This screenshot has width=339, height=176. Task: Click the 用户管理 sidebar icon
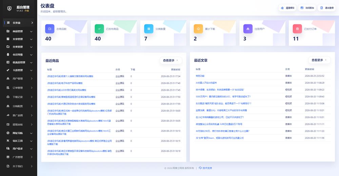click(x=8, y=79)
